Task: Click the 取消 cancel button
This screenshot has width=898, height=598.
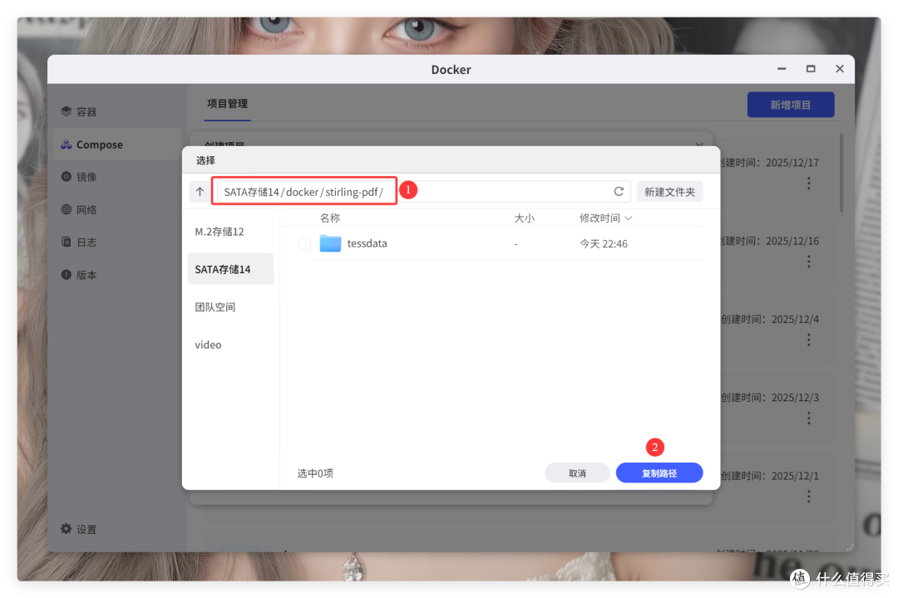Action: (577, 473)
